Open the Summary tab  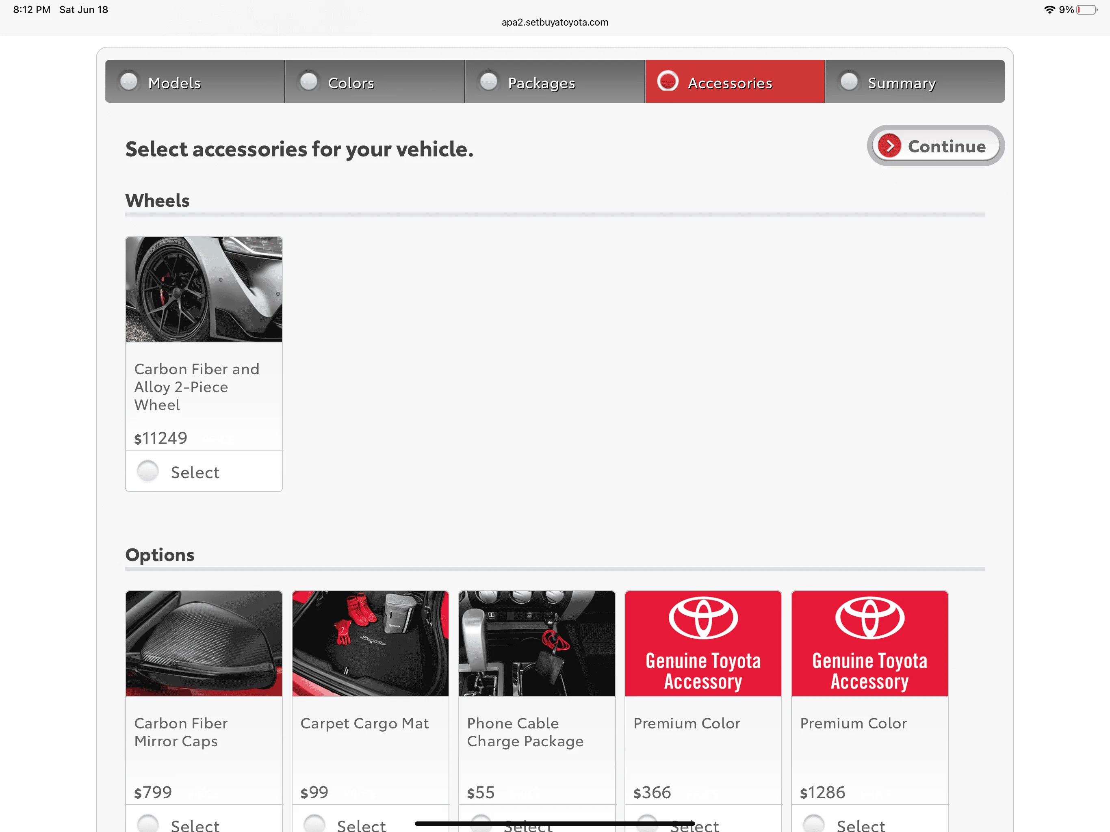(x=915, y=82)
